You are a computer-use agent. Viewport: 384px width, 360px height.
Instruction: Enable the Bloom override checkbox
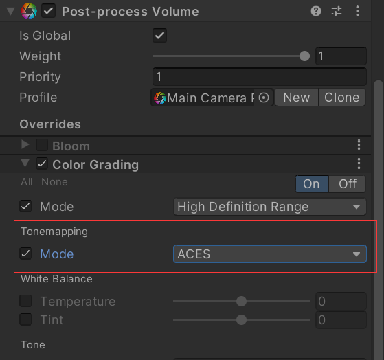(x=42, y=145)
